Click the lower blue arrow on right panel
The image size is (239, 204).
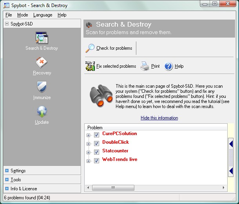(231, 171)
